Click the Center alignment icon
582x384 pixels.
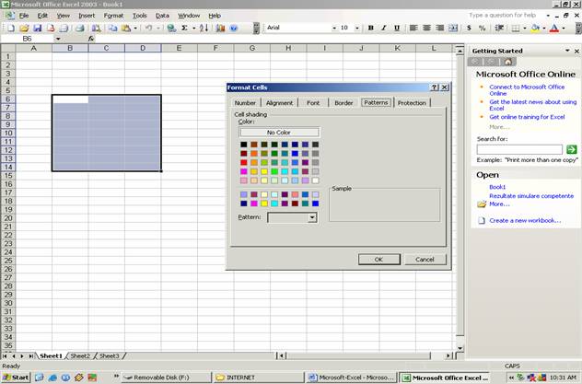[426, 28]
